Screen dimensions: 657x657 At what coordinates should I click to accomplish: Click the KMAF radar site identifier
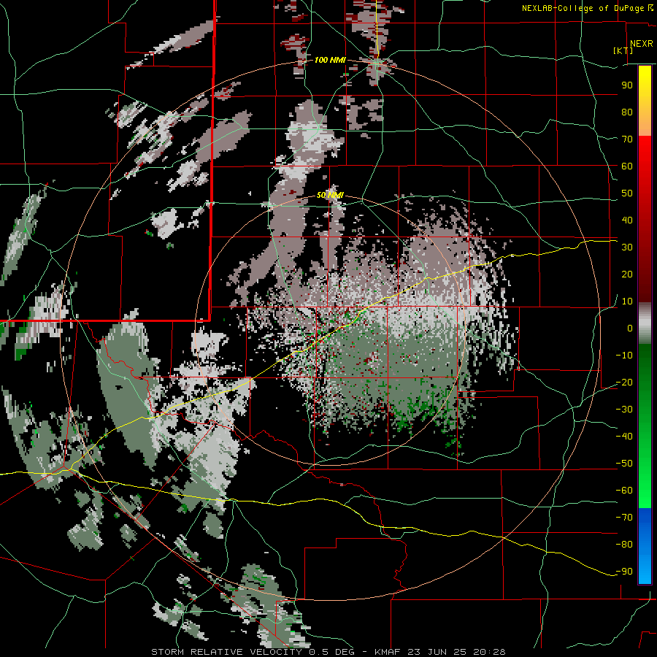point(387,652)
